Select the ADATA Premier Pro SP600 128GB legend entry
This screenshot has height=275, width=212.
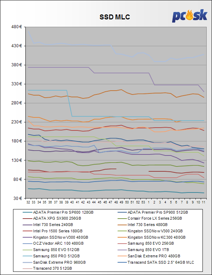tap(58, 212)
